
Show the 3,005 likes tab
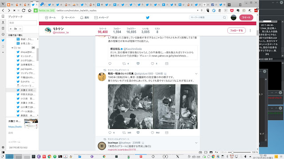(146, 30)
